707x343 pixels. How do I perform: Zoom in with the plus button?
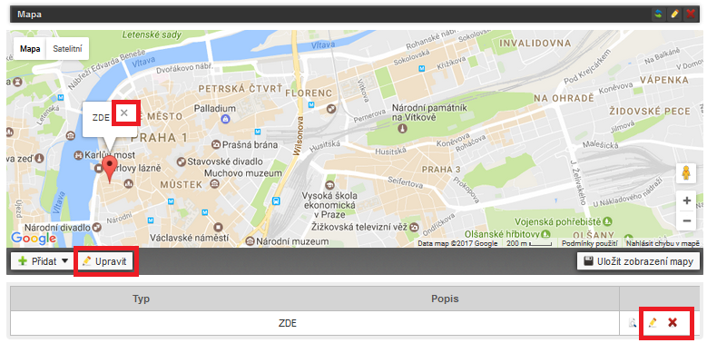click(x=687, y=201)
